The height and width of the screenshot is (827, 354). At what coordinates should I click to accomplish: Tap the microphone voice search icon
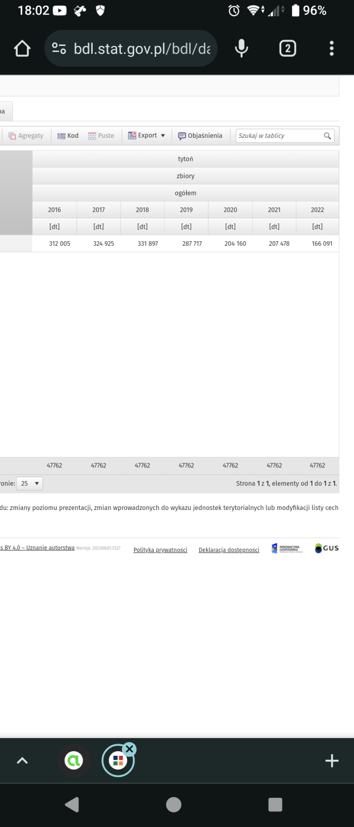pyautogui.click(x=242, y=49)
